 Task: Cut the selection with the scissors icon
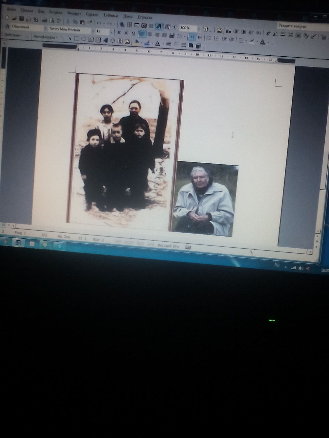click(68, 21)
